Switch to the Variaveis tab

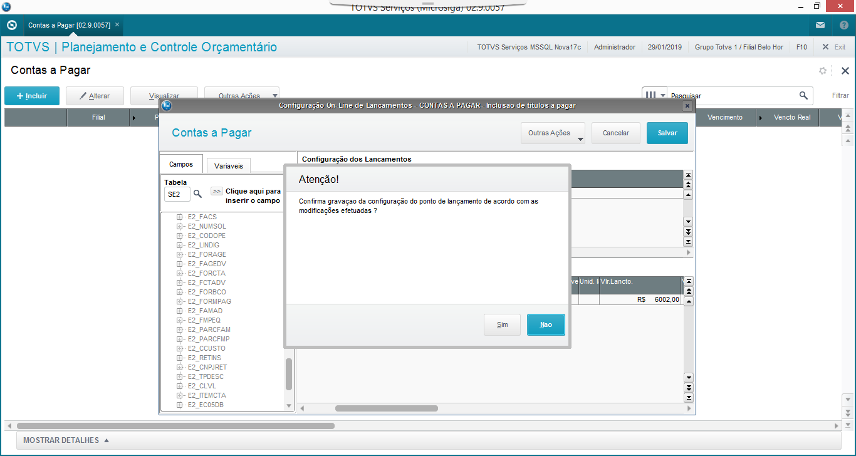point(229,166)
